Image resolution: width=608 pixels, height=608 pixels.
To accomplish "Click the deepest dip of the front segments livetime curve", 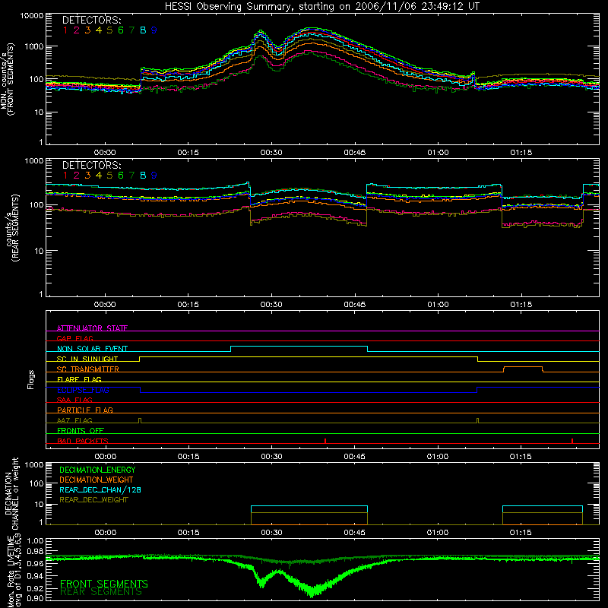I will pos(312,594).
